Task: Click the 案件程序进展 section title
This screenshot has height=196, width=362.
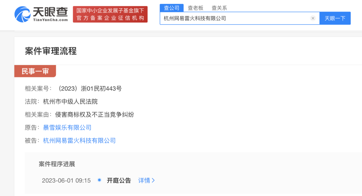Action: pos(57,164)
